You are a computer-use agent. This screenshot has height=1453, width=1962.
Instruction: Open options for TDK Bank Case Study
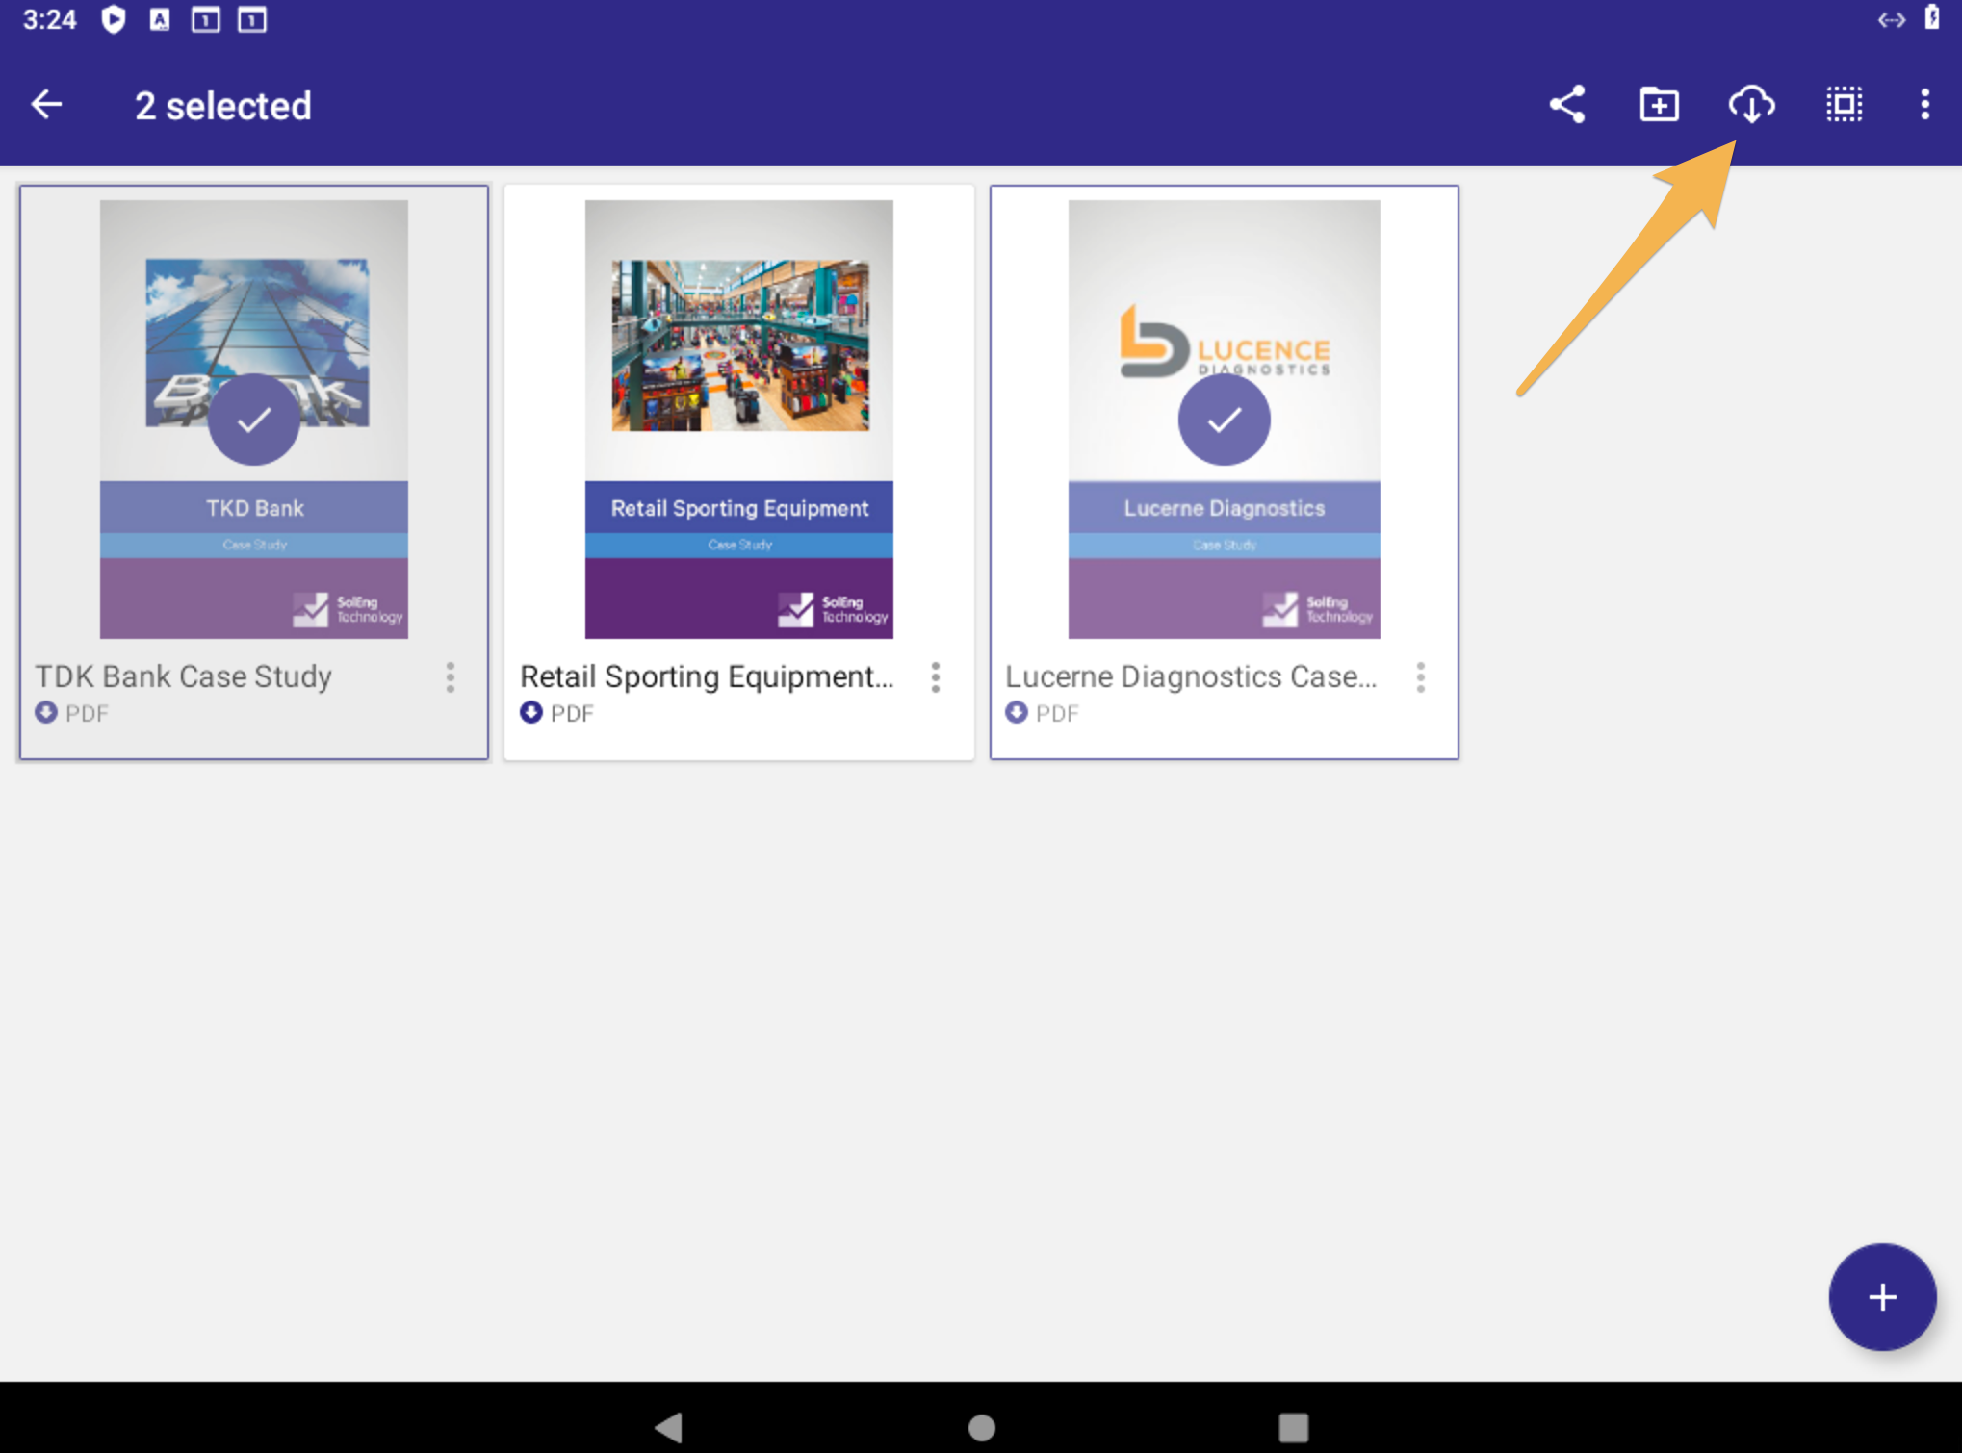tap(450, 677)
